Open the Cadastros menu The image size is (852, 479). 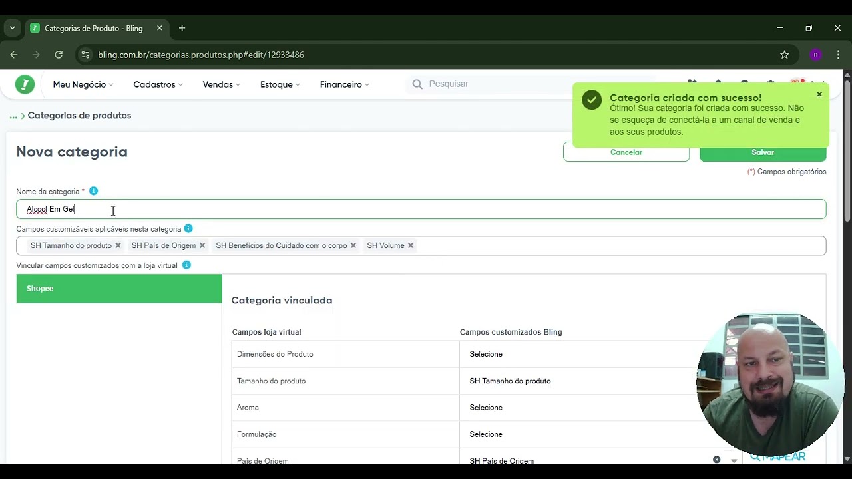(x=158, y=84)
